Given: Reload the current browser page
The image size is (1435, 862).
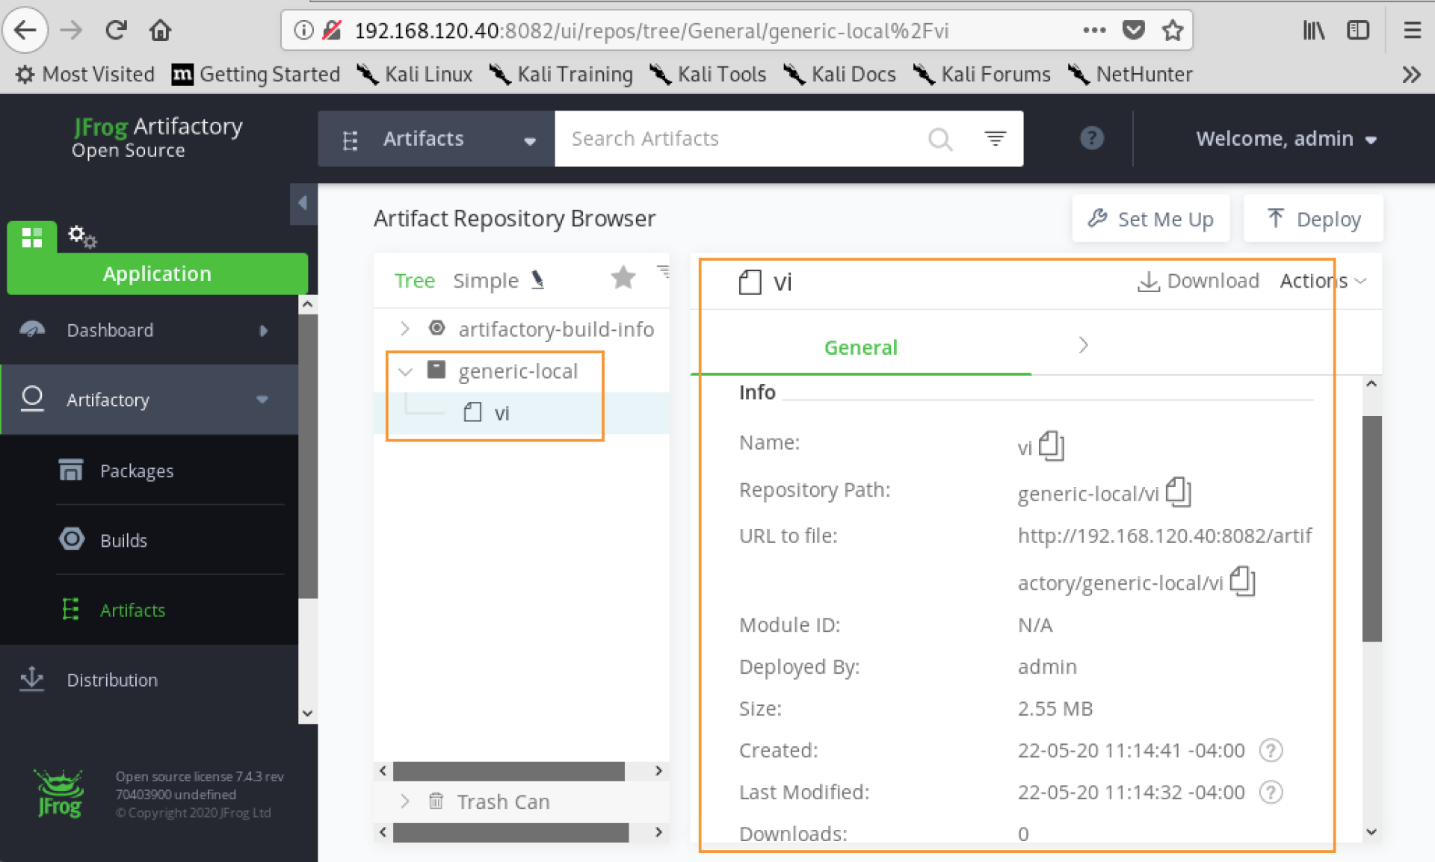Looking at the screenshot, I should pyautogui.click(x=116, y=31).
